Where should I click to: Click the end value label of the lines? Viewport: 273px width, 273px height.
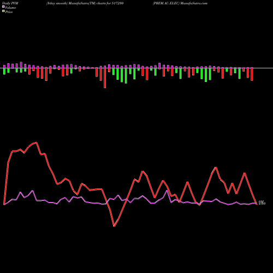262,203
